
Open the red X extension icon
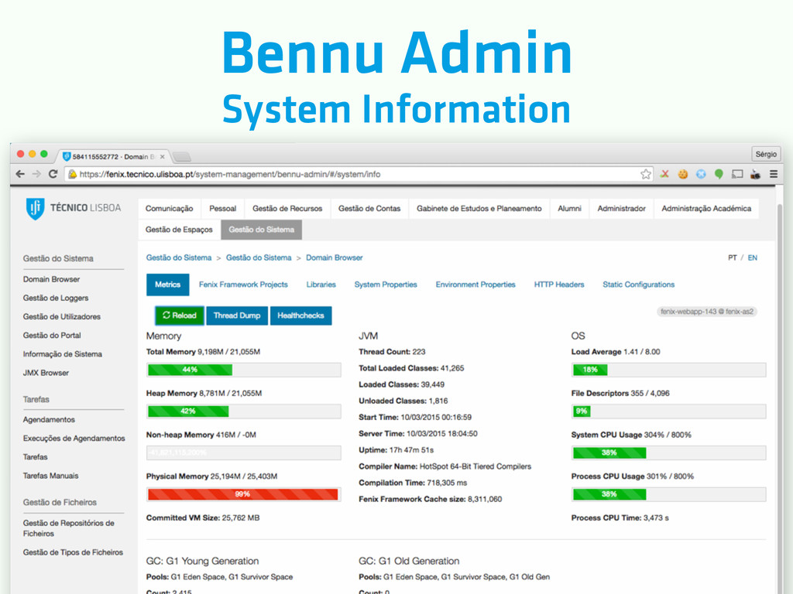[x=664, y=174]
